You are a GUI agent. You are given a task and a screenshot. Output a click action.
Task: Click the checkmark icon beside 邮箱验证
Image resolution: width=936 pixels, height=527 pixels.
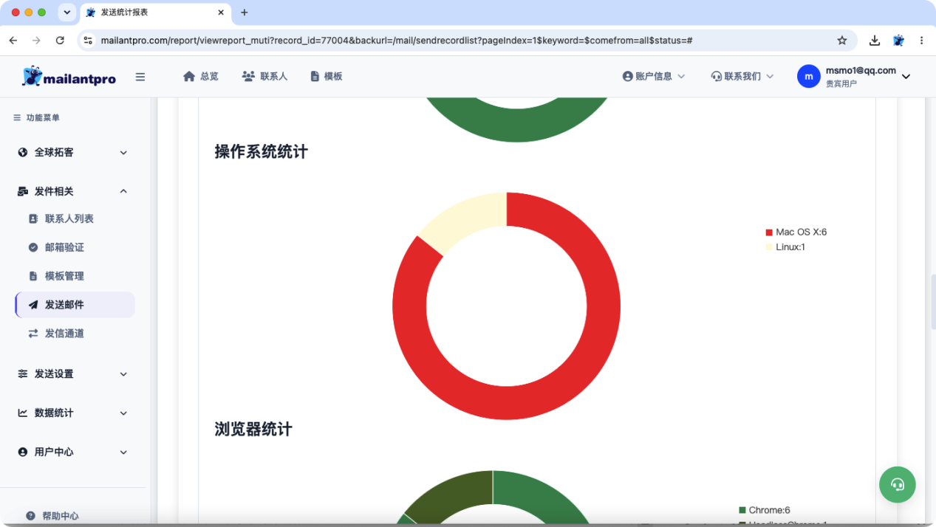tap(33, 247)
